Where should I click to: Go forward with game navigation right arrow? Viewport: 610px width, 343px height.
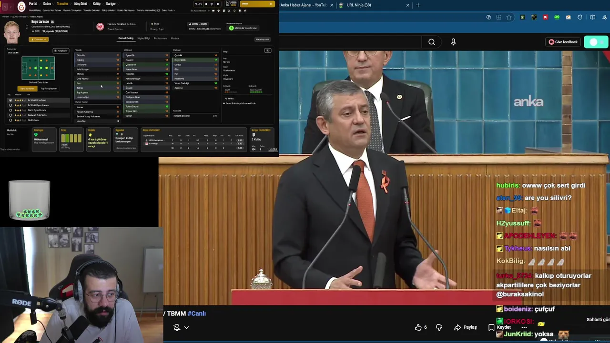(11, 7)
